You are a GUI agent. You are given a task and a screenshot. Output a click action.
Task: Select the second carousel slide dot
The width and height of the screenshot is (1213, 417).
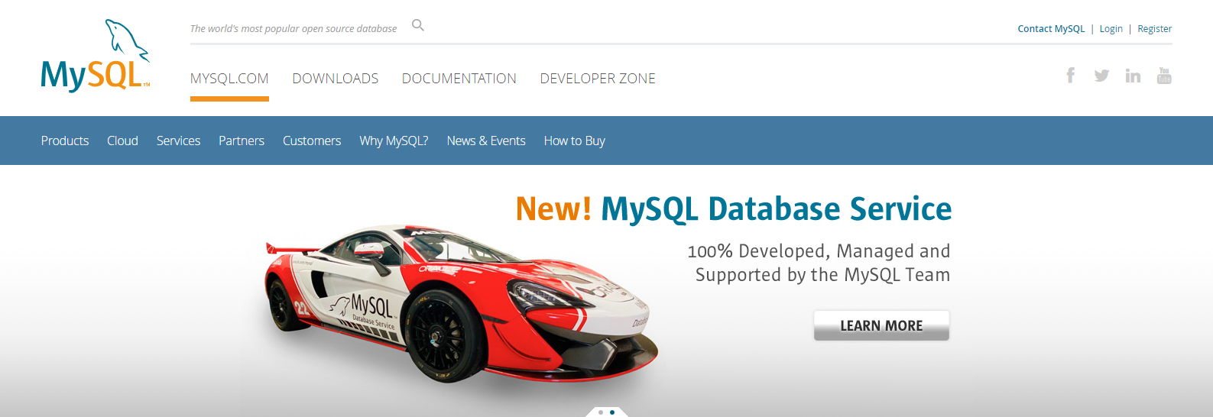612,412
